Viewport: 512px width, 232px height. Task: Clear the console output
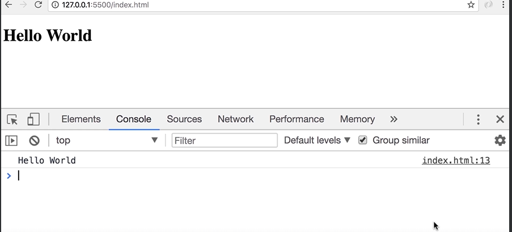[35, 140]
